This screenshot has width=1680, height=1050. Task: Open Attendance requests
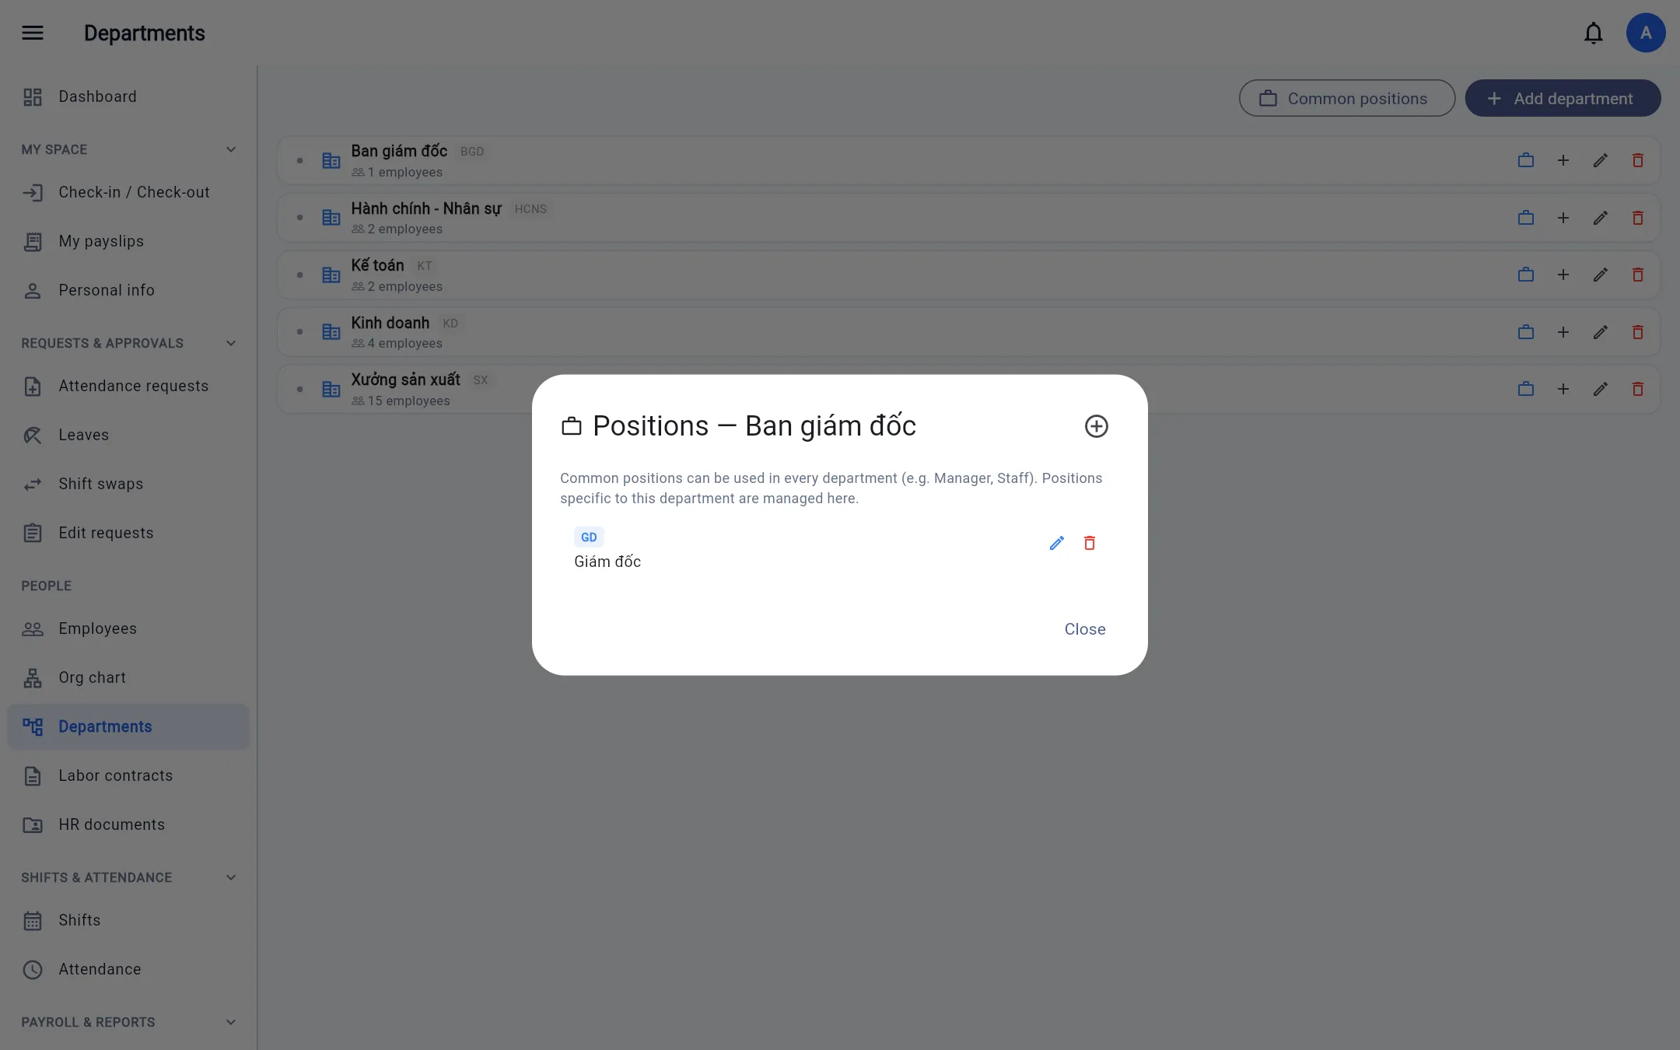pyautogui.click(x=128, y=386)
